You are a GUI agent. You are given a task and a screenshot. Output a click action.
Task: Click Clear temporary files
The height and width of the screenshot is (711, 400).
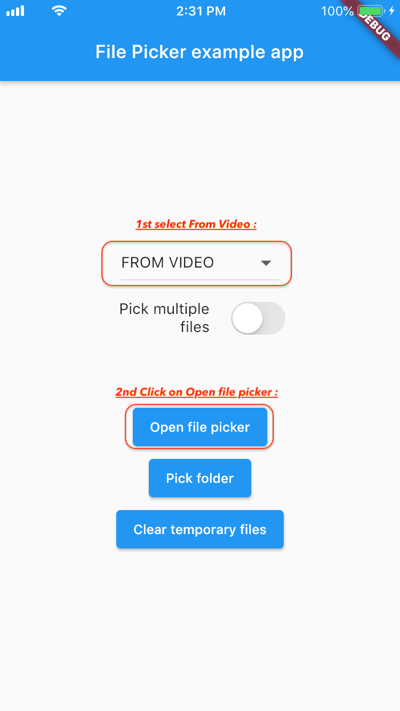coord(199,529)
